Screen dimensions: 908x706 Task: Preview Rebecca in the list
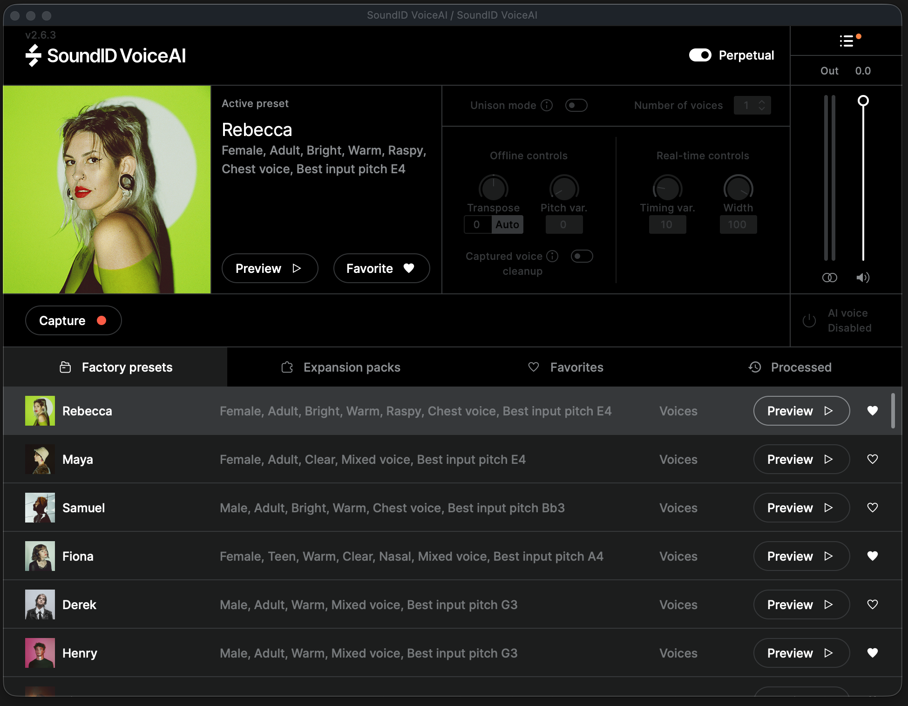pos(801,411)
